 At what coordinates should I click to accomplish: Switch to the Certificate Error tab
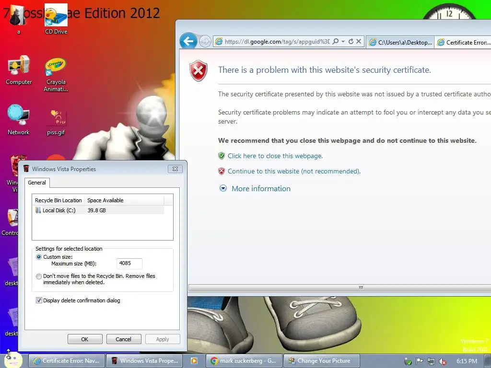click(x=464, y=42)
